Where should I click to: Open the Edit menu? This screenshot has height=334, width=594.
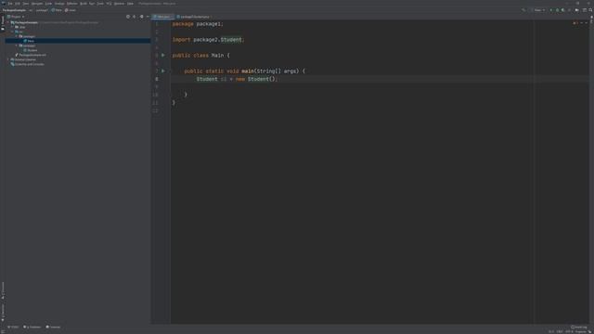tap(18, 4)
